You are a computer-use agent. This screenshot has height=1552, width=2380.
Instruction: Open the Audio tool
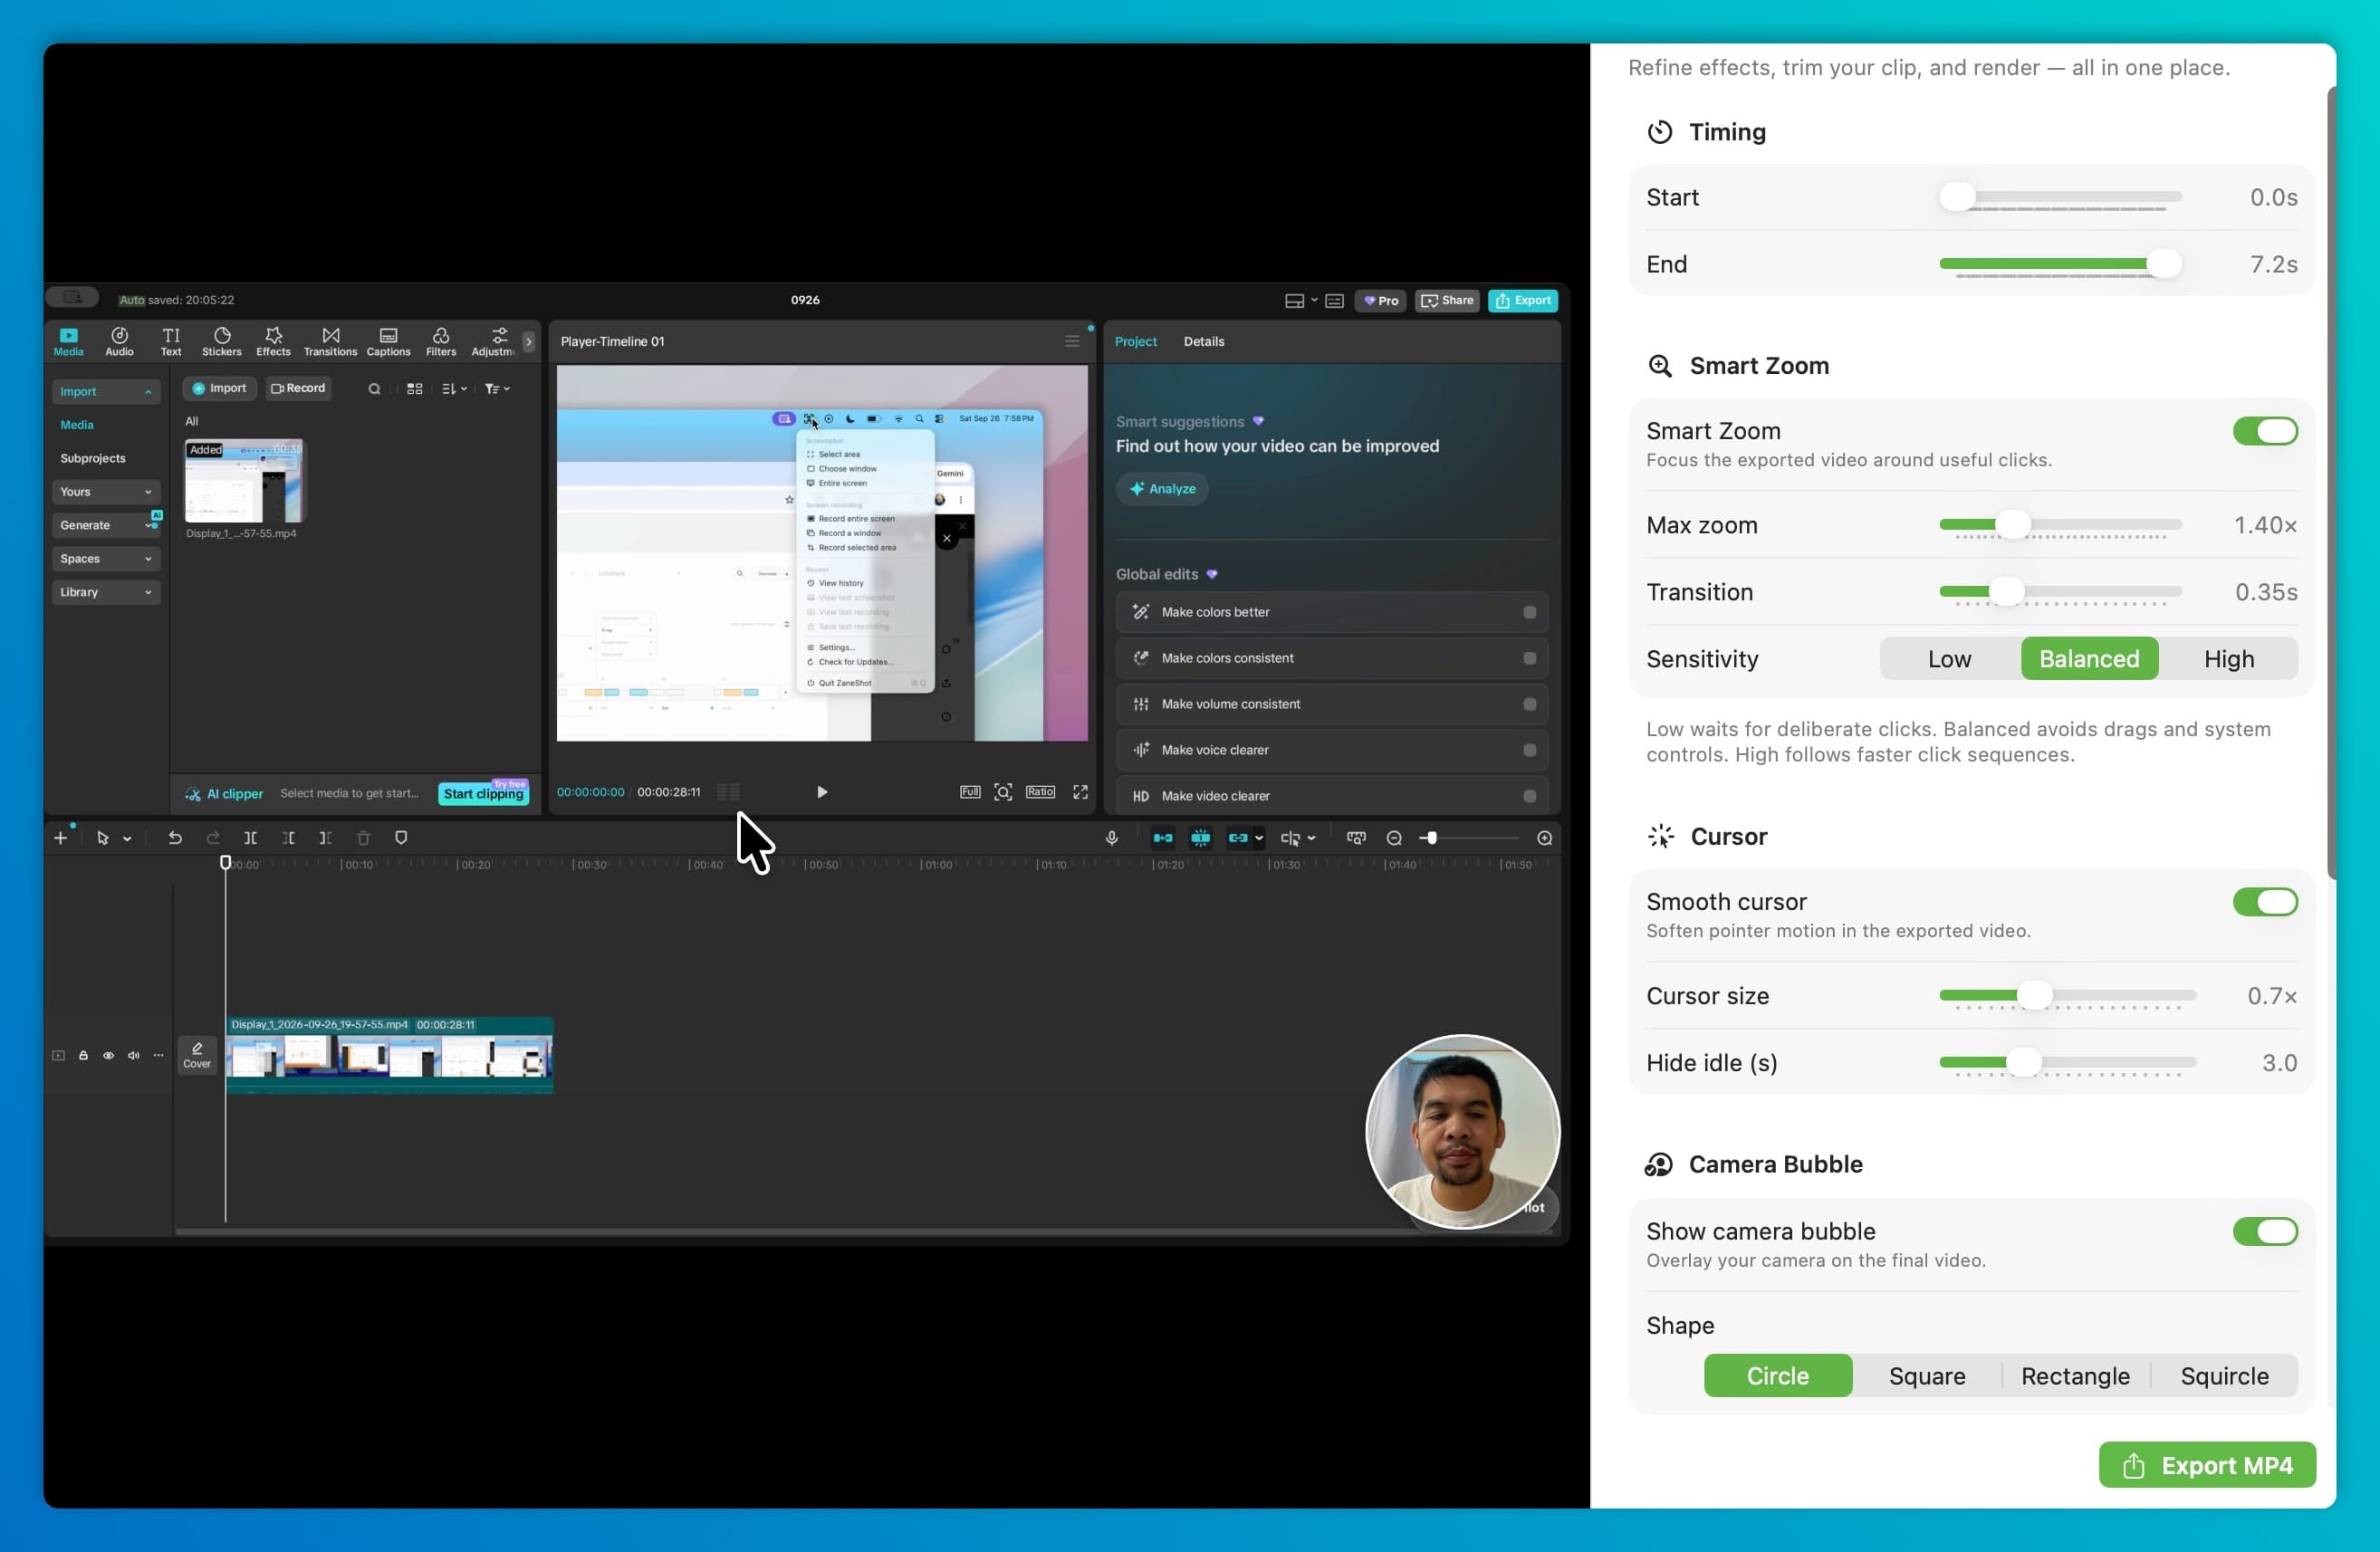pyautogui.click(x=119, y=341)
